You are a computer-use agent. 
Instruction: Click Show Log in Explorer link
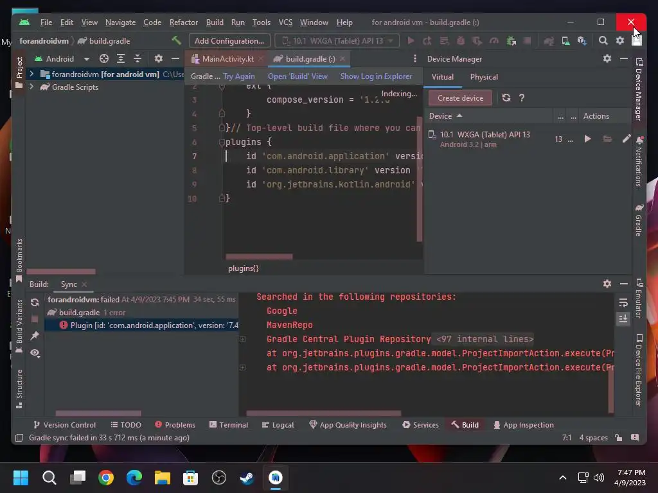[x=376, y=76]
